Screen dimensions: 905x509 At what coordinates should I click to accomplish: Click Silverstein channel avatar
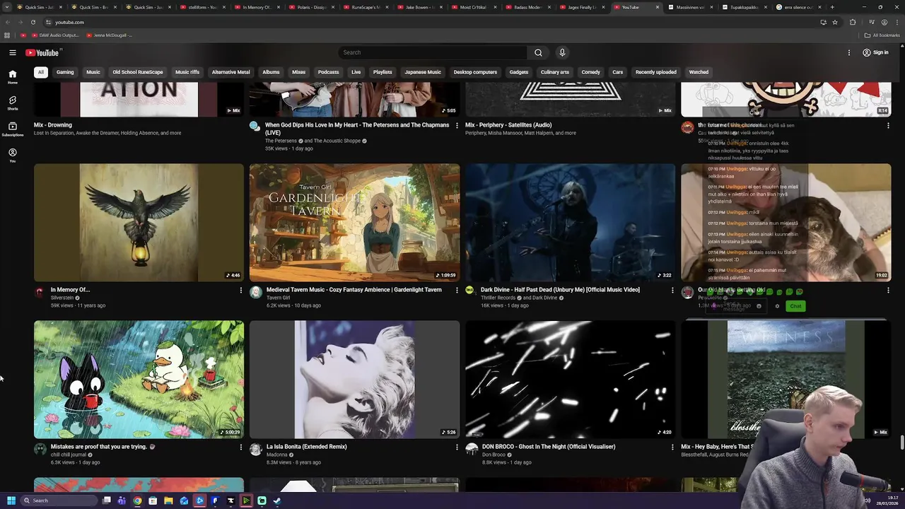point(40,292)
